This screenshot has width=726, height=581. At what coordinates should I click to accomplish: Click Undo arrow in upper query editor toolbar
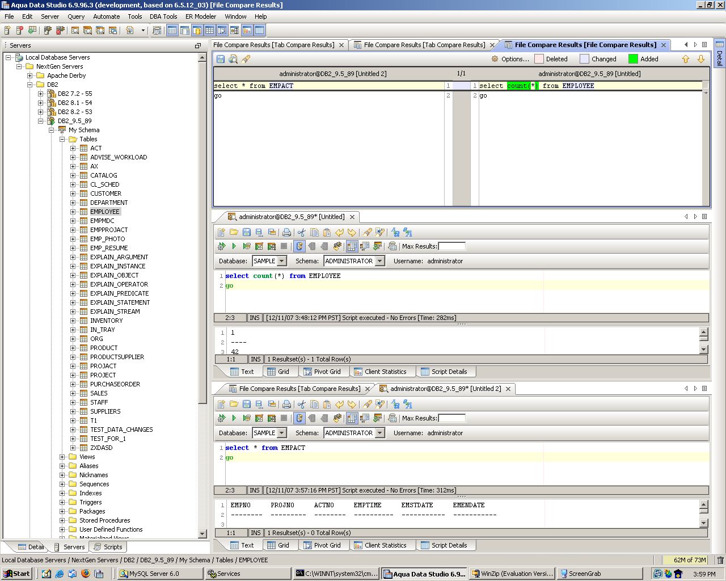click(x=339, y=232)
